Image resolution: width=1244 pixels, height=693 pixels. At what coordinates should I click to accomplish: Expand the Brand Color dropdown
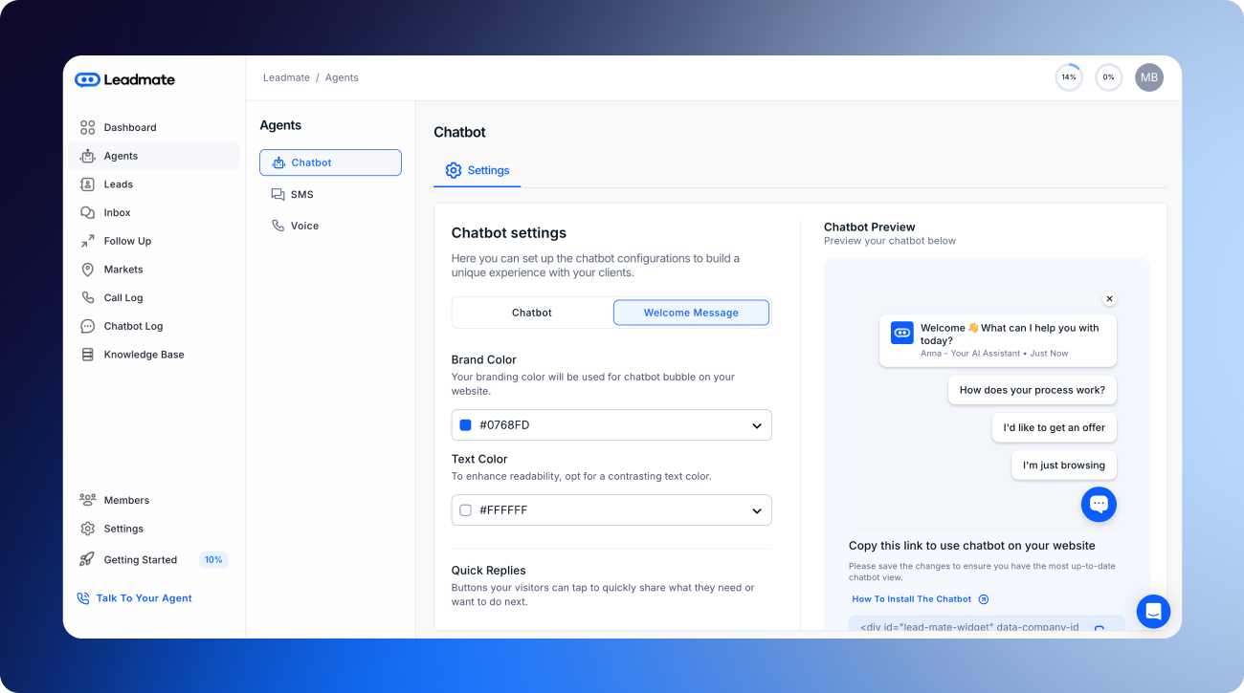(x=756, y=425)
